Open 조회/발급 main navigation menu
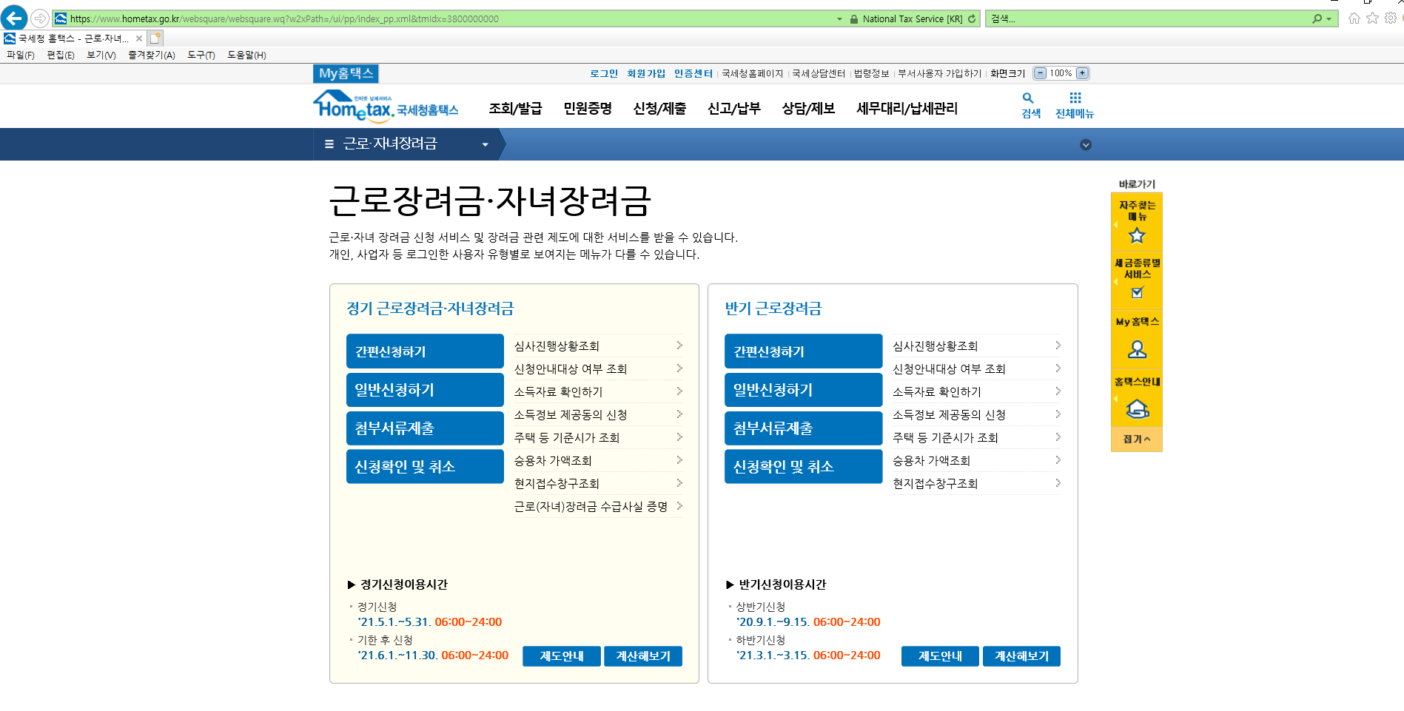This screenshot has height=711, width=1404. pyautogui.click(x=515, y=109)
